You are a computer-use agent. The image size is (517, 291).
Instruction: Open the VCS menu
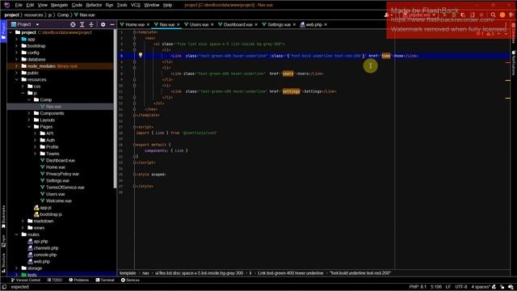[136, 5]
